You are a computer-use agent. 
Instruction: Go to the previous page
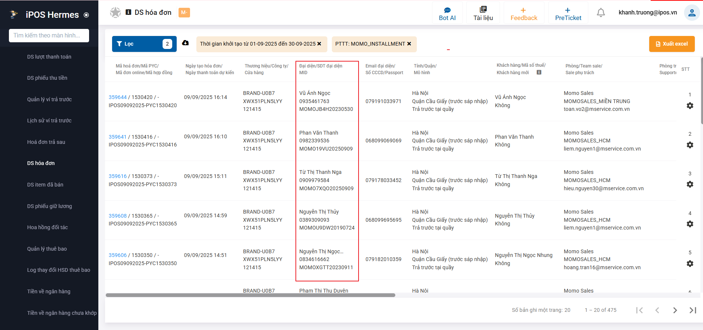tap(657, 310)
